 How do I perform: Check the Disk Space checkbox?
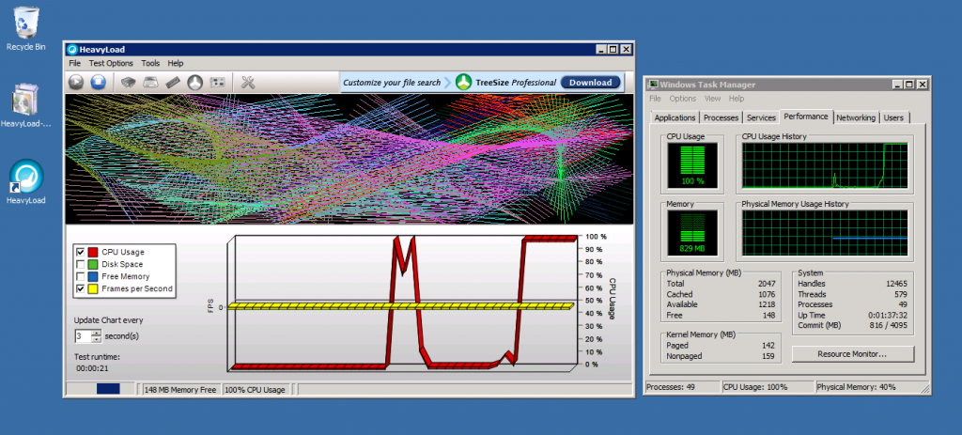[80, 264]
